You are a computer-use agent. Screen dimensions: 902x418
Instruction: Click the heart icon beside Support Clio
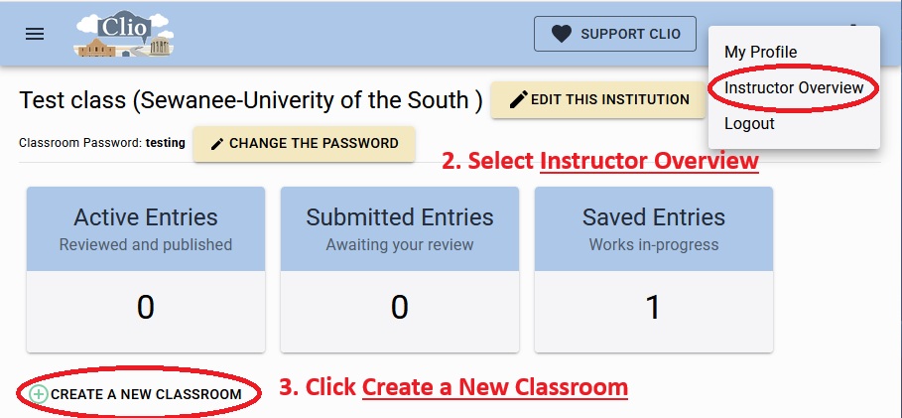click(x=562, y=34)
